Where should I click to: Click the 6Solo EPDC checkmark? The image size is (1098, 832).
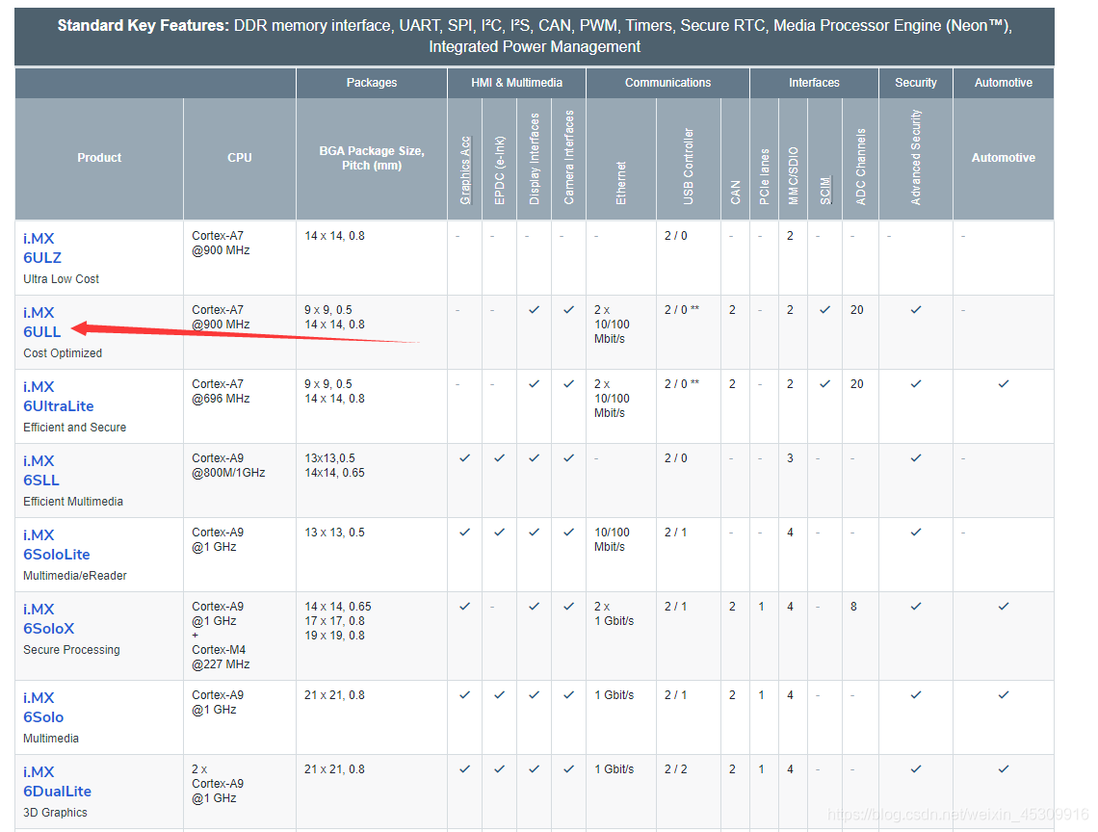pyautogui.click(x=499, y=694)
